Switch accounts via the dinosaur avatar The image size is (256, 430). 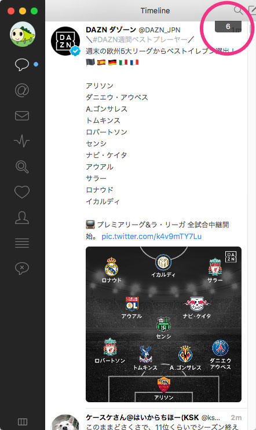(23, 35)
